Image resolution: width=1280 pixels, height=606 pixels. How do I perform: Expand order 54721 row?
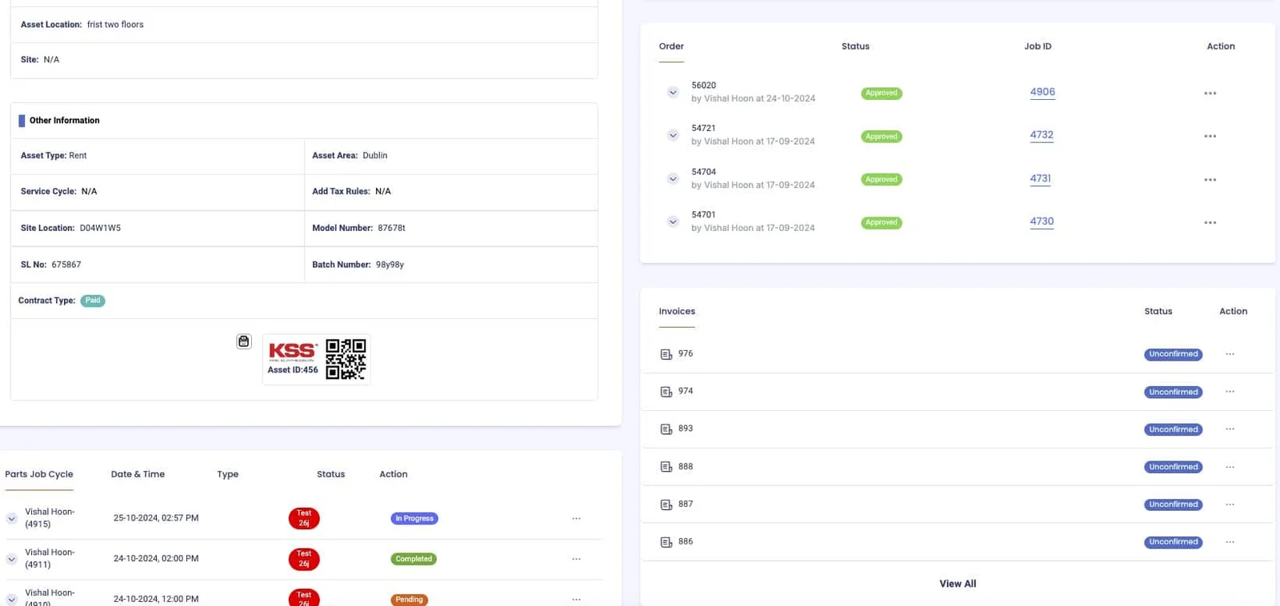click(x=673, y=136)
